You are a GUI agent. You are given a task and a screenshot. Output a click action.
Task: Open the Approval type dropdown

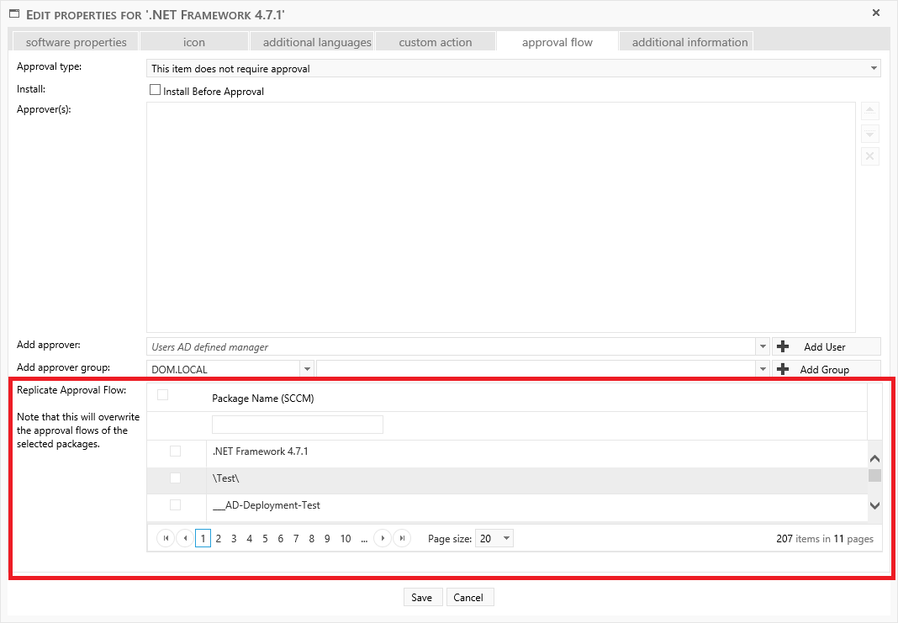pyautogui.click(x=874, y=69)
